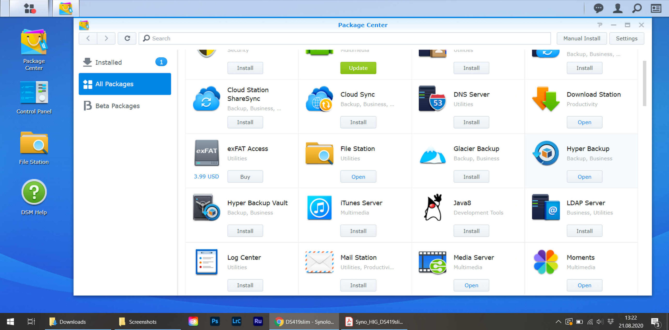Click the Cloud Station ShareSync icon
The image size is (669, 330).
click(206, 99)
